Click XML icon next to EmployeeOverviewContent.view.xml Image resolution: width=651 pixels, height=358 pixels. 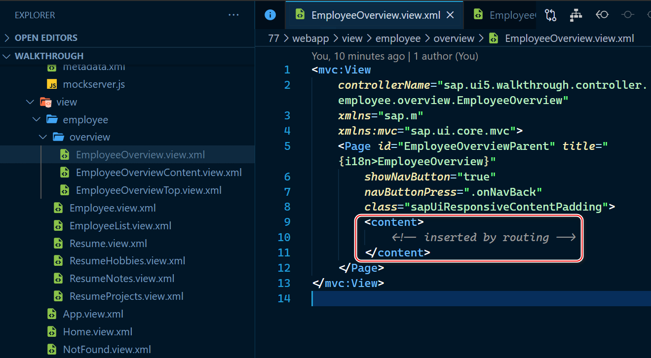pyautogui.click(x=65, y=173)
